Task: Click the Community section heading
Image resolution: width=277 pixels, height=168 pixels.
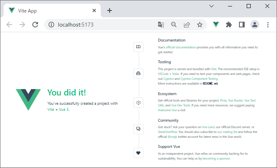Action: point(168,120)
